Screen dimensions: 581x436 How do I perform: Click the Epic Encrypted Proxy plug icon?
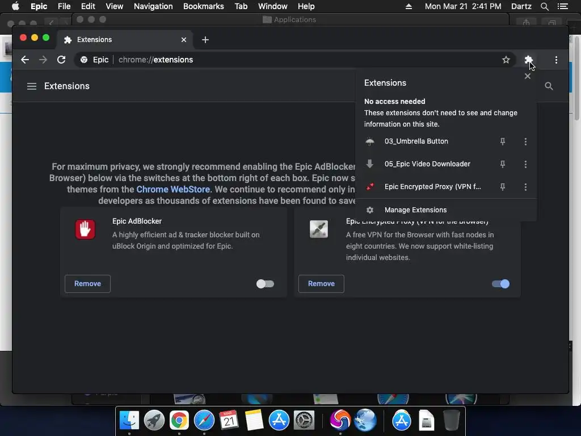pos(370,186)
